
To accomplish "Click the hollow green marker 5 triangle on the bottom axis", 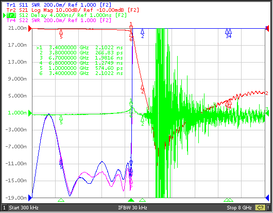I will [x=61, y=200].
